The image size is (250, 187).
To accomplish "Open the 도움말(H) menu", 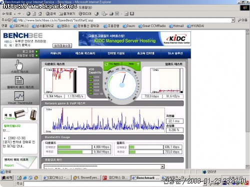I will click(x=85, y=7).
